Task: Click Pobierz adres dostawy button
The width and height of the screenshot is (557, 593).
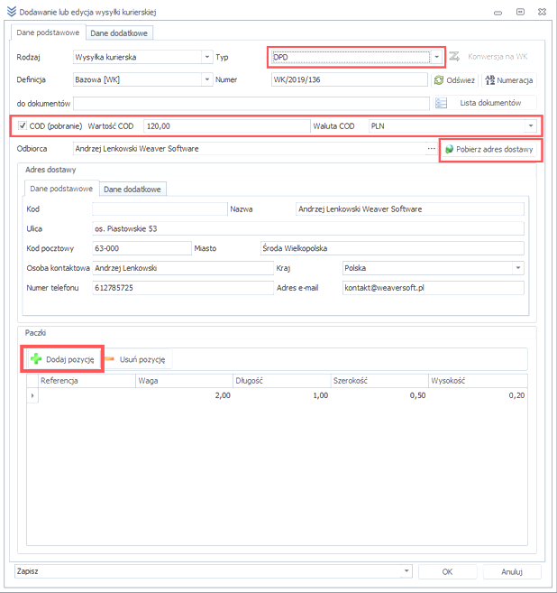Action: point(489,149)
